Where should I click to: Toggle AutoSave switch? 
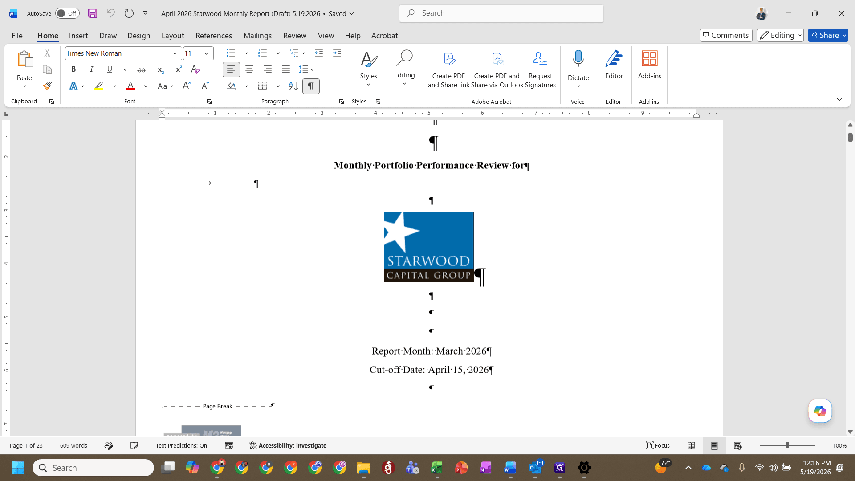(x=67, y=13)
